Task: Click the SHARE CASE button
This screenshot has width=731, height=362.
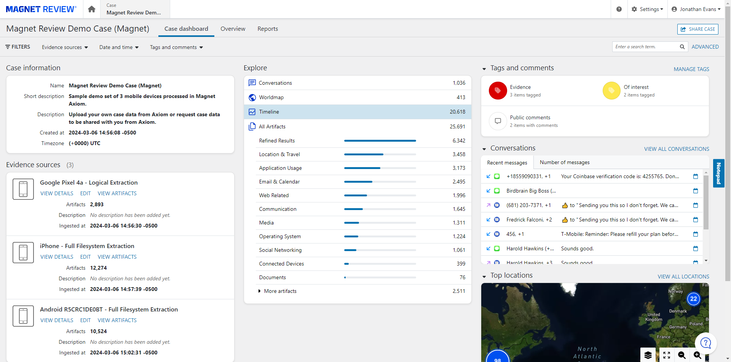Action: [x=697, y=29]
